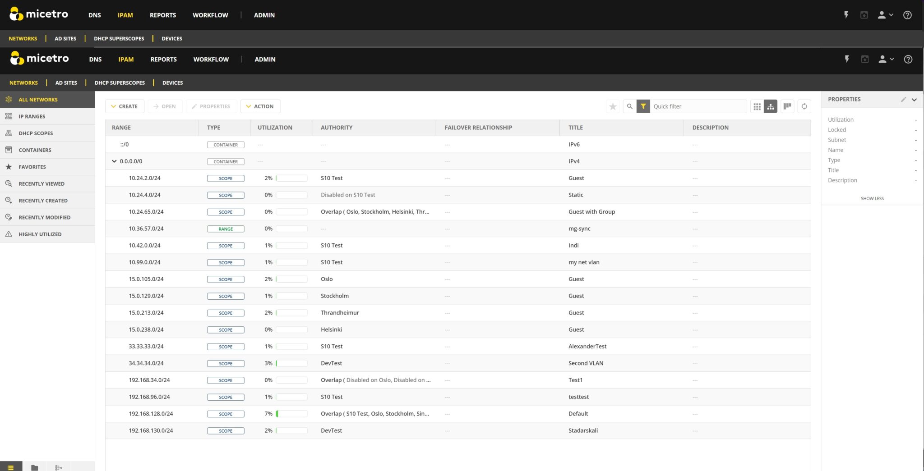Open the Help question mark icon

pyautogui.click(x=908, y=59)
